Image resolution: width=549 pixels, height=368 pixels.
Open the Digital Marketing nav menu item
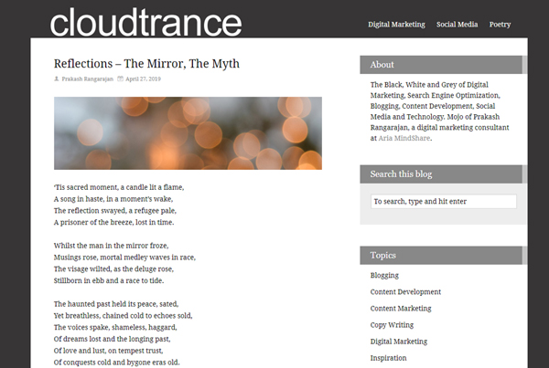pyautogui.click(x=396, y=25)
